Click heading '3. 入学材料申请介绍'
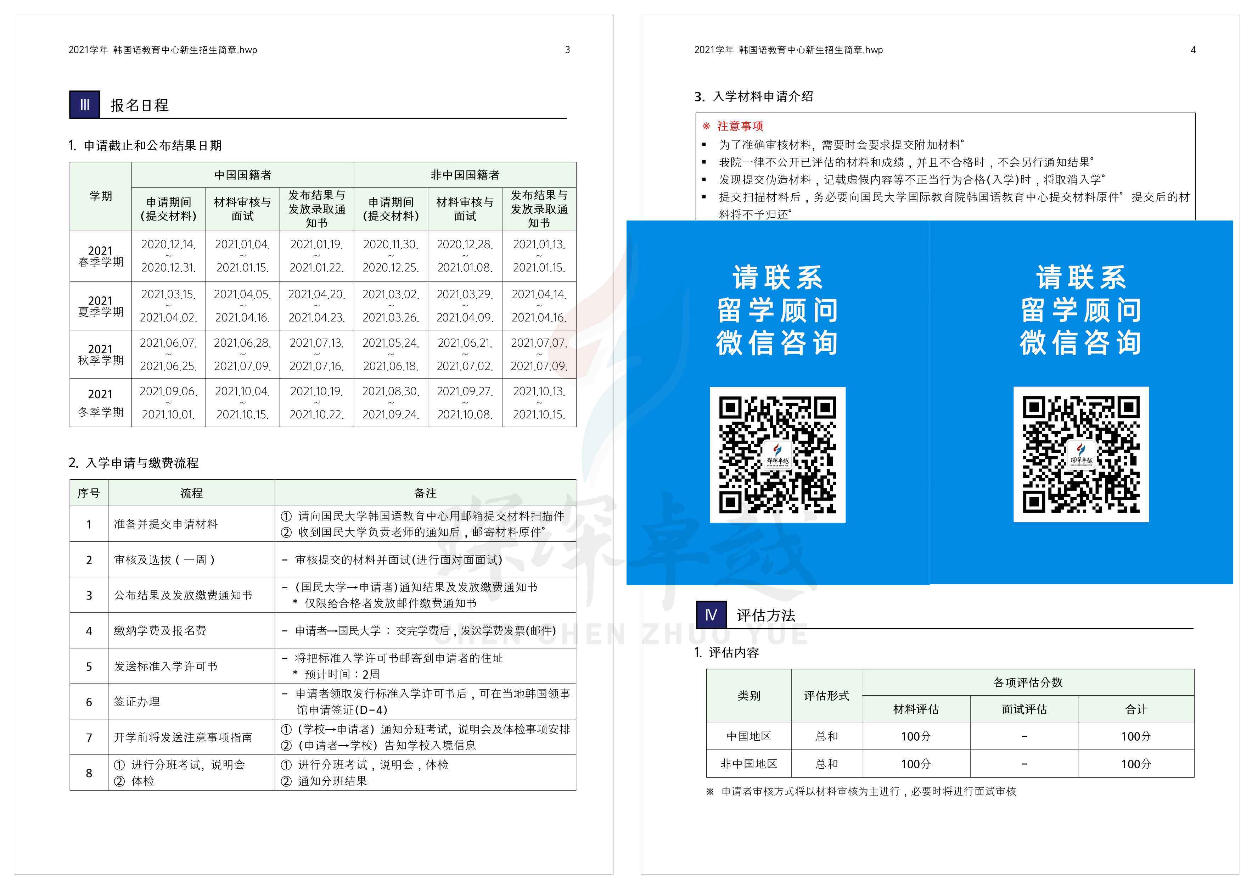Viewport: 1252px width, 886px height. pos(754,96)
